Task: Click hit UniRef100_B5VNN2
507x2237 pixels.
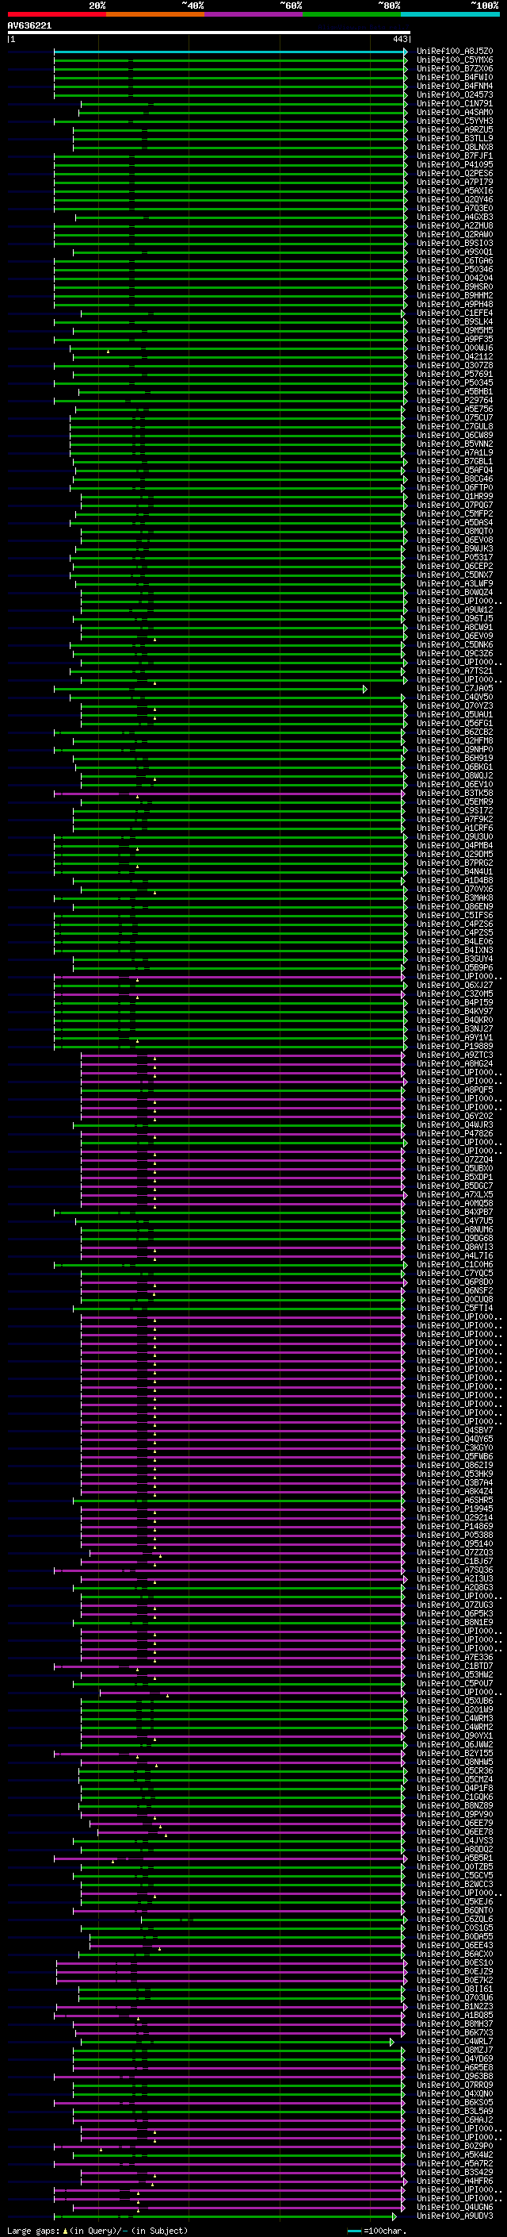Action: [455, 444]
